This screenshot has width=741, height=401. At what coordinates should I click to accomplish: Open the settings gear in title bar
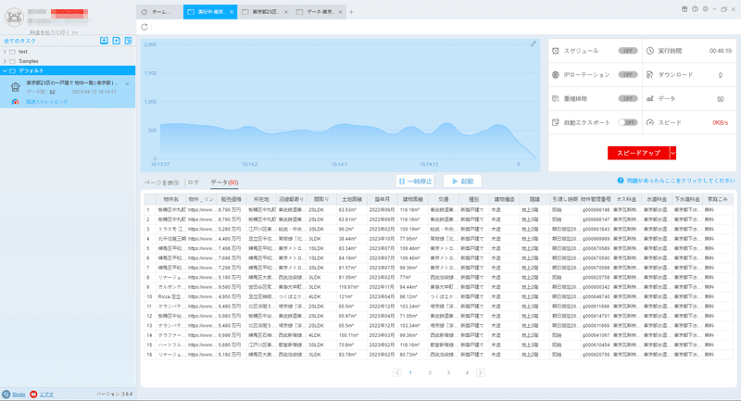[705, 9]
